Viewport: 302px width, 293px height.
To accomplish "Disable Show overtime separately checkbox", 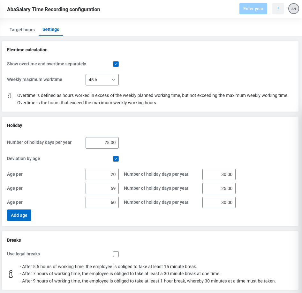I will (x=116, y=64).
